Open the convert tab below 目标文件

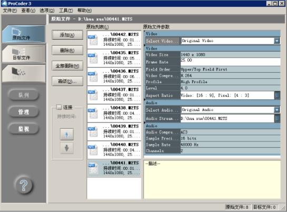(24, 73)
